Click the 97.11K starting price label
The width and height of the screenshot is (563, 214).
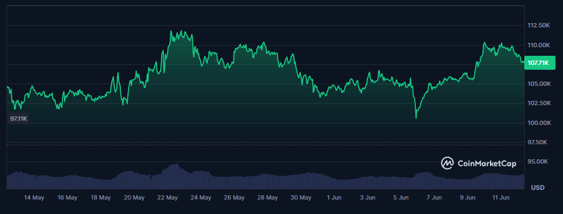pyautogui.click(x=18, y=119)
